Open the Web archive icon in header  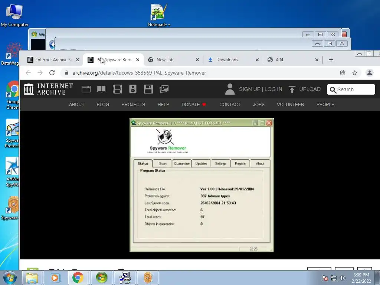(86, 89)
